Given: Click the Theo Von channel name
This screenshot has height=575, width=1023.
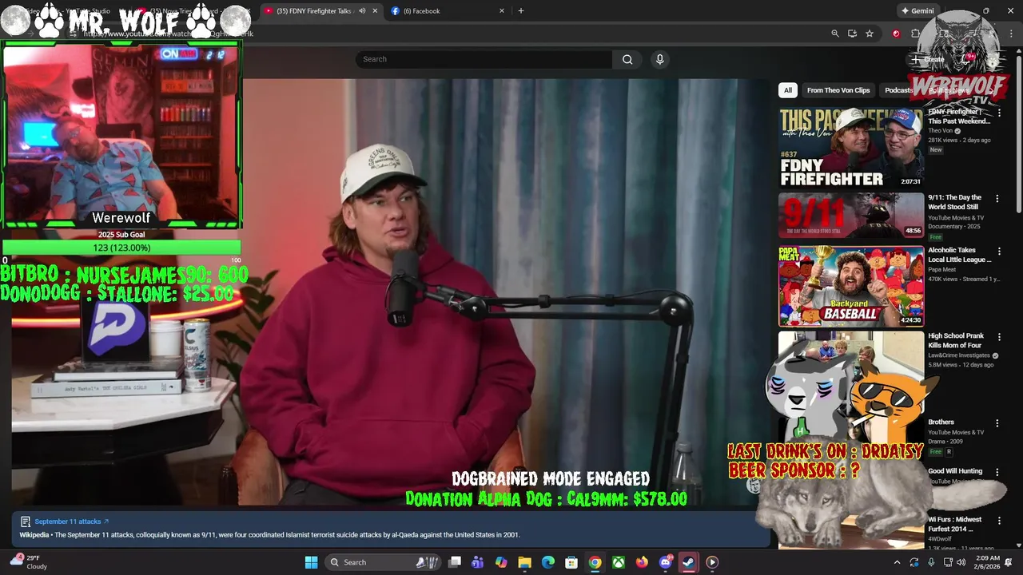Looking at the screenshot, I should coord(941,131).
